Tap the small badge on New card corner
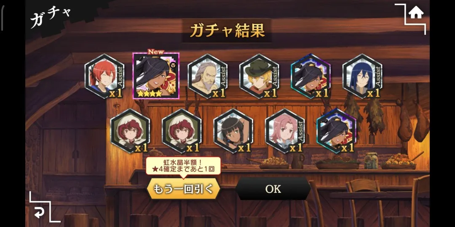 click(x=173, y=66)
